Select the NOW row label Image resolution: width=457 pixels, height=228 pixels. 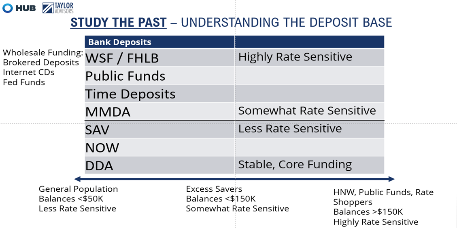click(x=102, y=148)
